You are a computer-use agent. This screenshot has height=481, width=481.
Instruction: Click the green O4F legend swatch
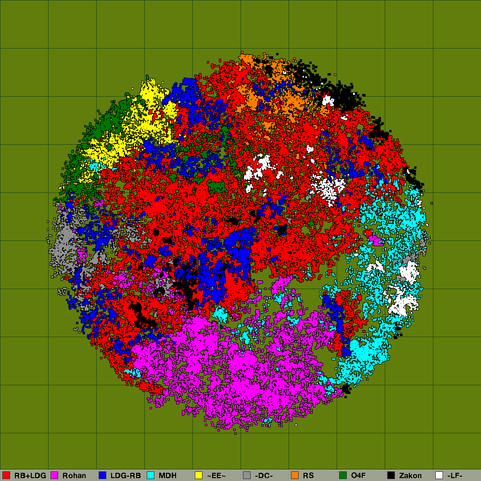point(343,475)
